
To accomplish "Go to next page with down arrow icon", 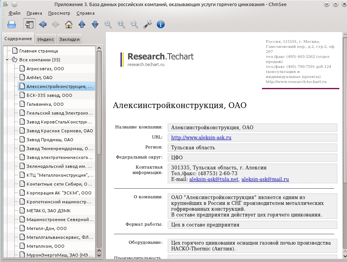I will (x=95, y=24).
